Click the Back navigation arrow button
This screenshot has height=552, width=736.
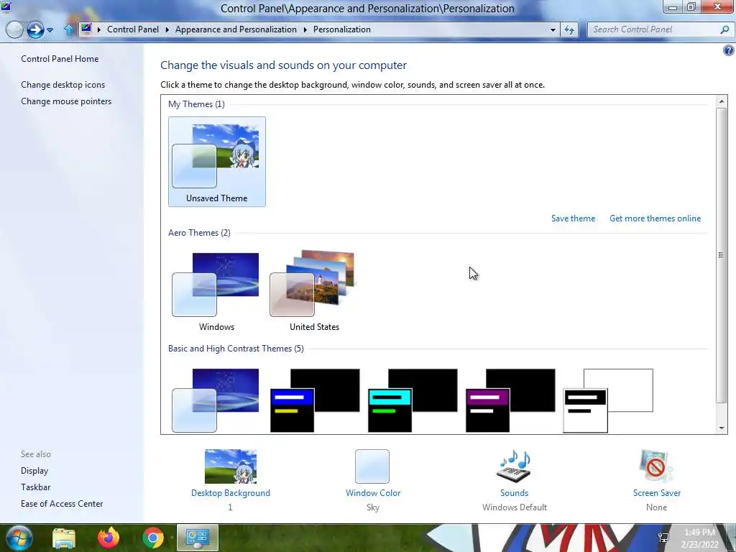pyautogui.click(x=14, y=29)
